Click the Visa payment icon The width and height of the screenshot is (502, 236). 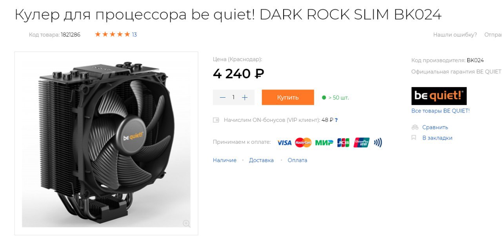[x=284, y=143]
